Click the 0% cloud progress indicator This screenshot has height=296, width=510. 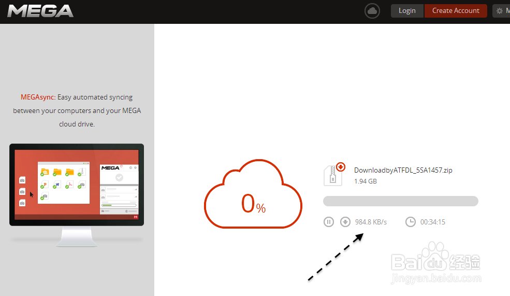click(253, 194)
